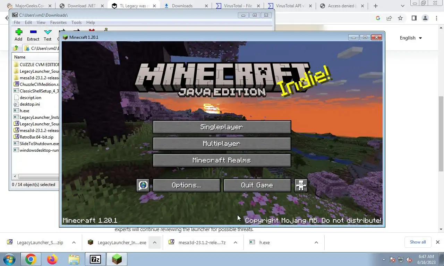Select the CUZZLE CVM EDITION folder

pos(36,65)
